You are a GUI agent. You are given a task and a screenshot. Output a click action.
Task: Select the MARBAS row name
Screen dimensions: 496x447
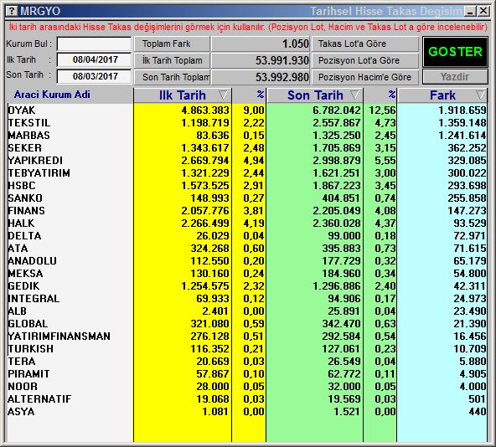(28, 136)
